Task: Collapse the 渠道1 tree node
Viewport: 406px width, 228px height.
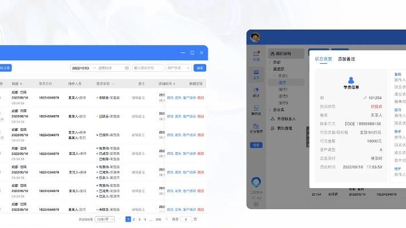Action: (275, 76)
